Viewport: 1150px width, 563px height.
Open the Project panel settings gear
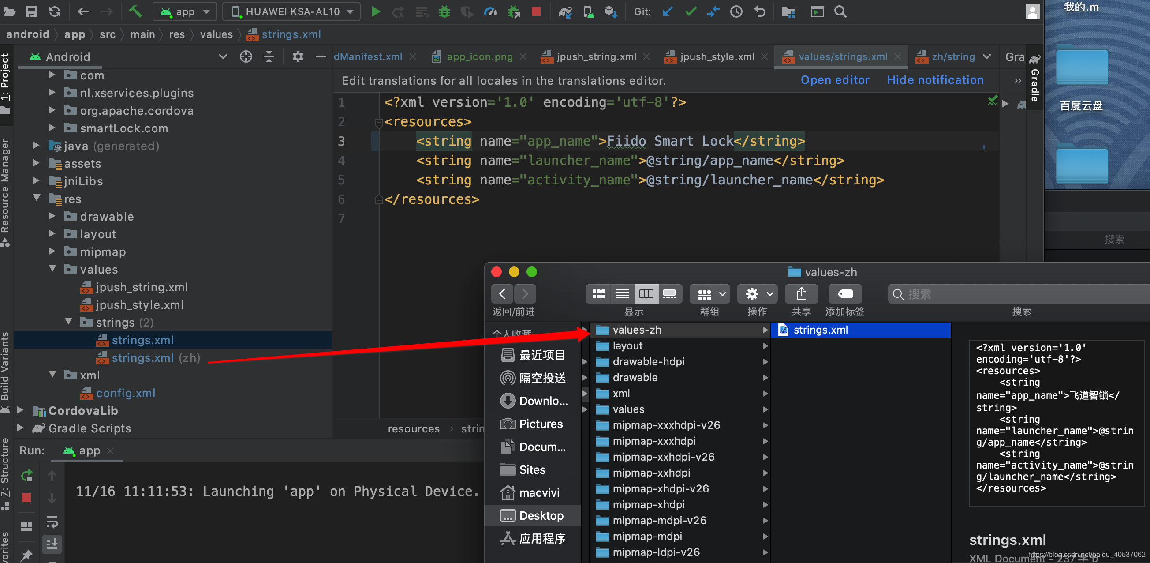(x=298, y=57)
